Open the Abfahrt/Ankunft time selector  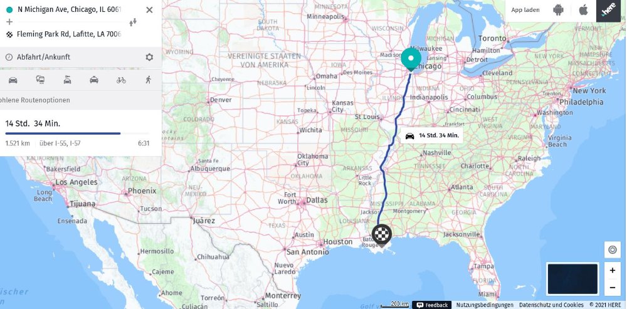[44, 57]
